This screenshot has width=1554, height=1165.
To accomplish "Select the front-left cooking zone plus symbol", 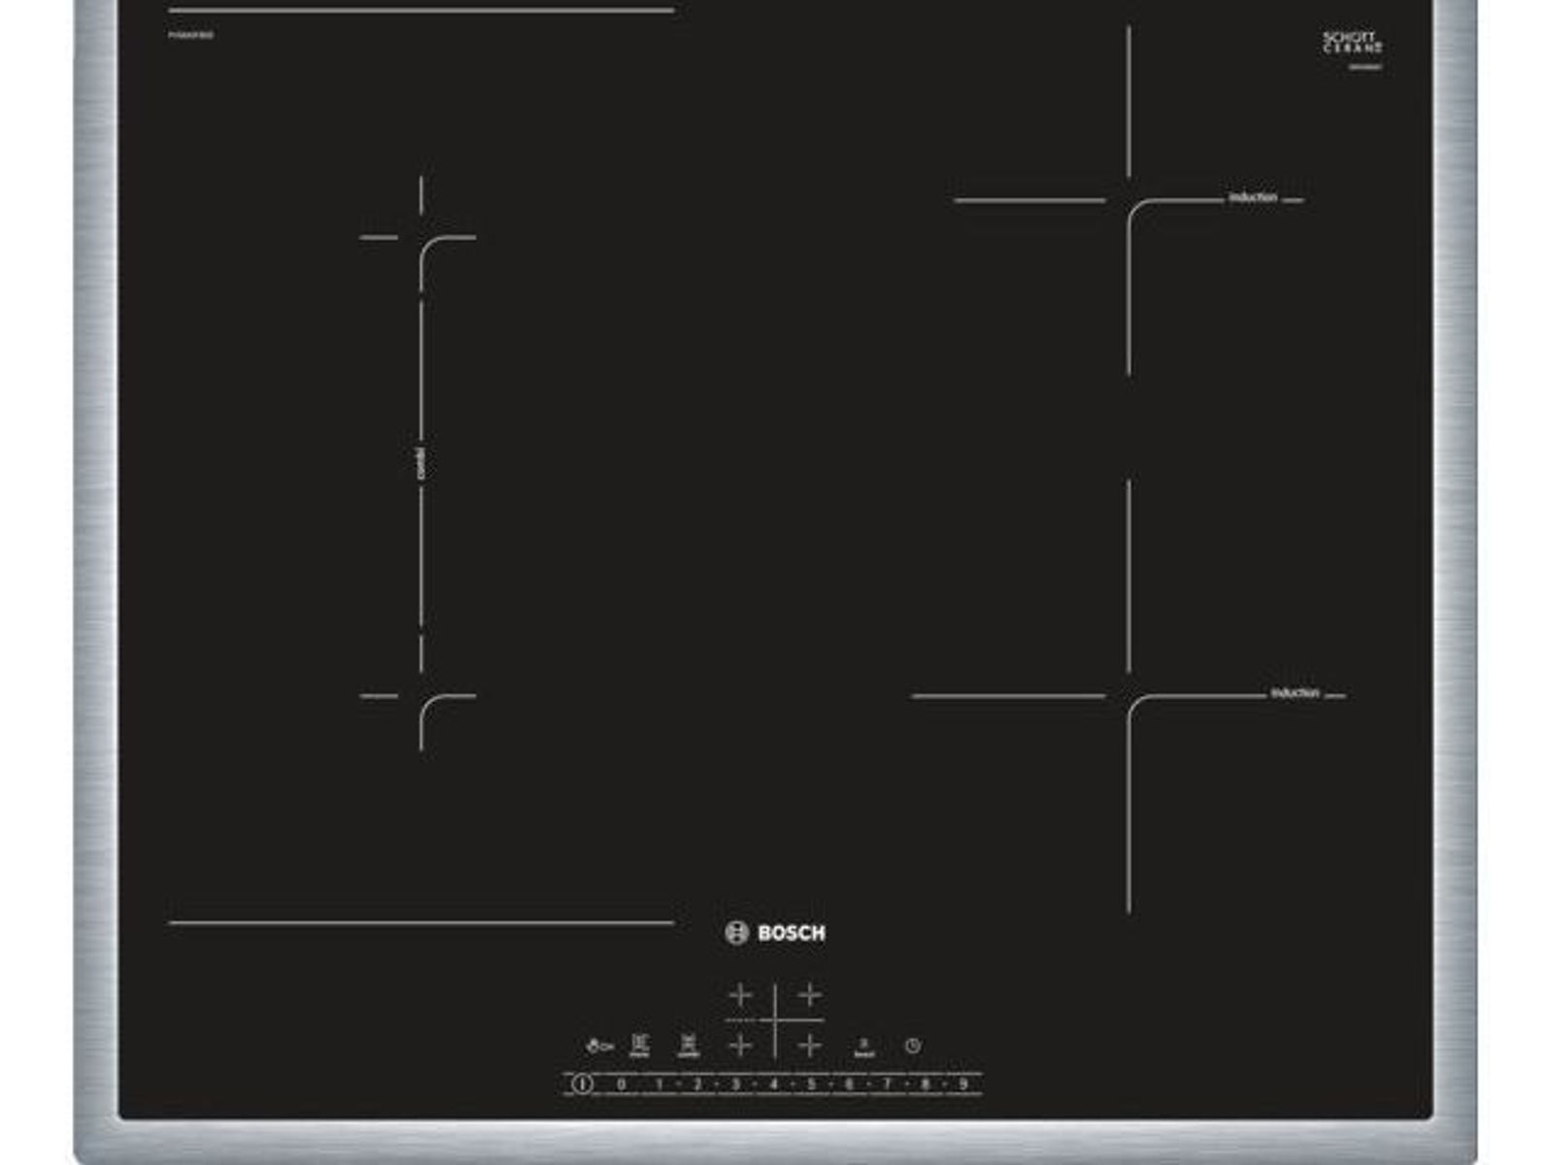I will click(x=740, y=1045).
